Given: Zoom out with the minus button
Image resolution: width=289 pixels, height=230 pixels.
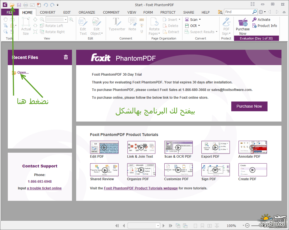Looking at the screenshot, I should pyautogui.click(x=247, y=225).
